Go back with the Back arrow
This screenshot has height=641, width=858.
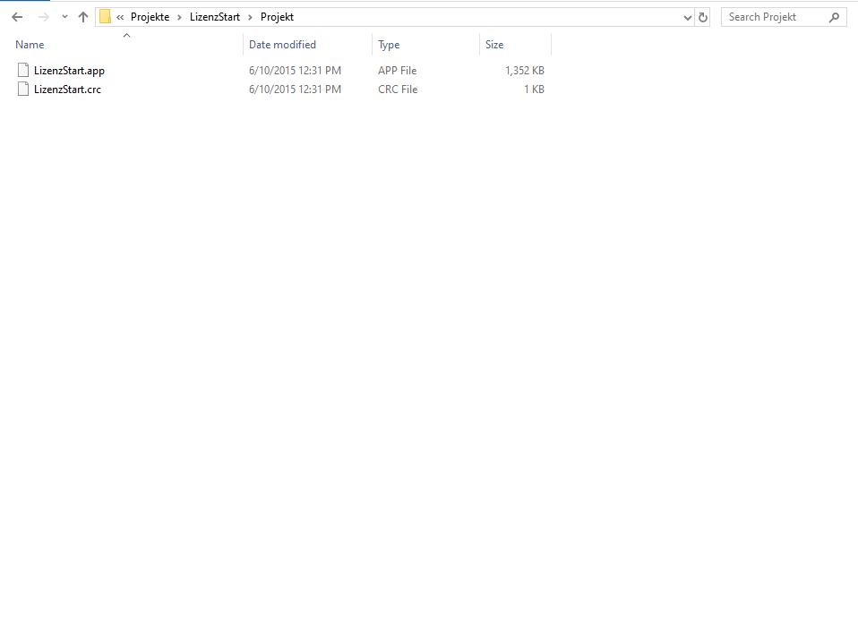[x=17, y=17]
